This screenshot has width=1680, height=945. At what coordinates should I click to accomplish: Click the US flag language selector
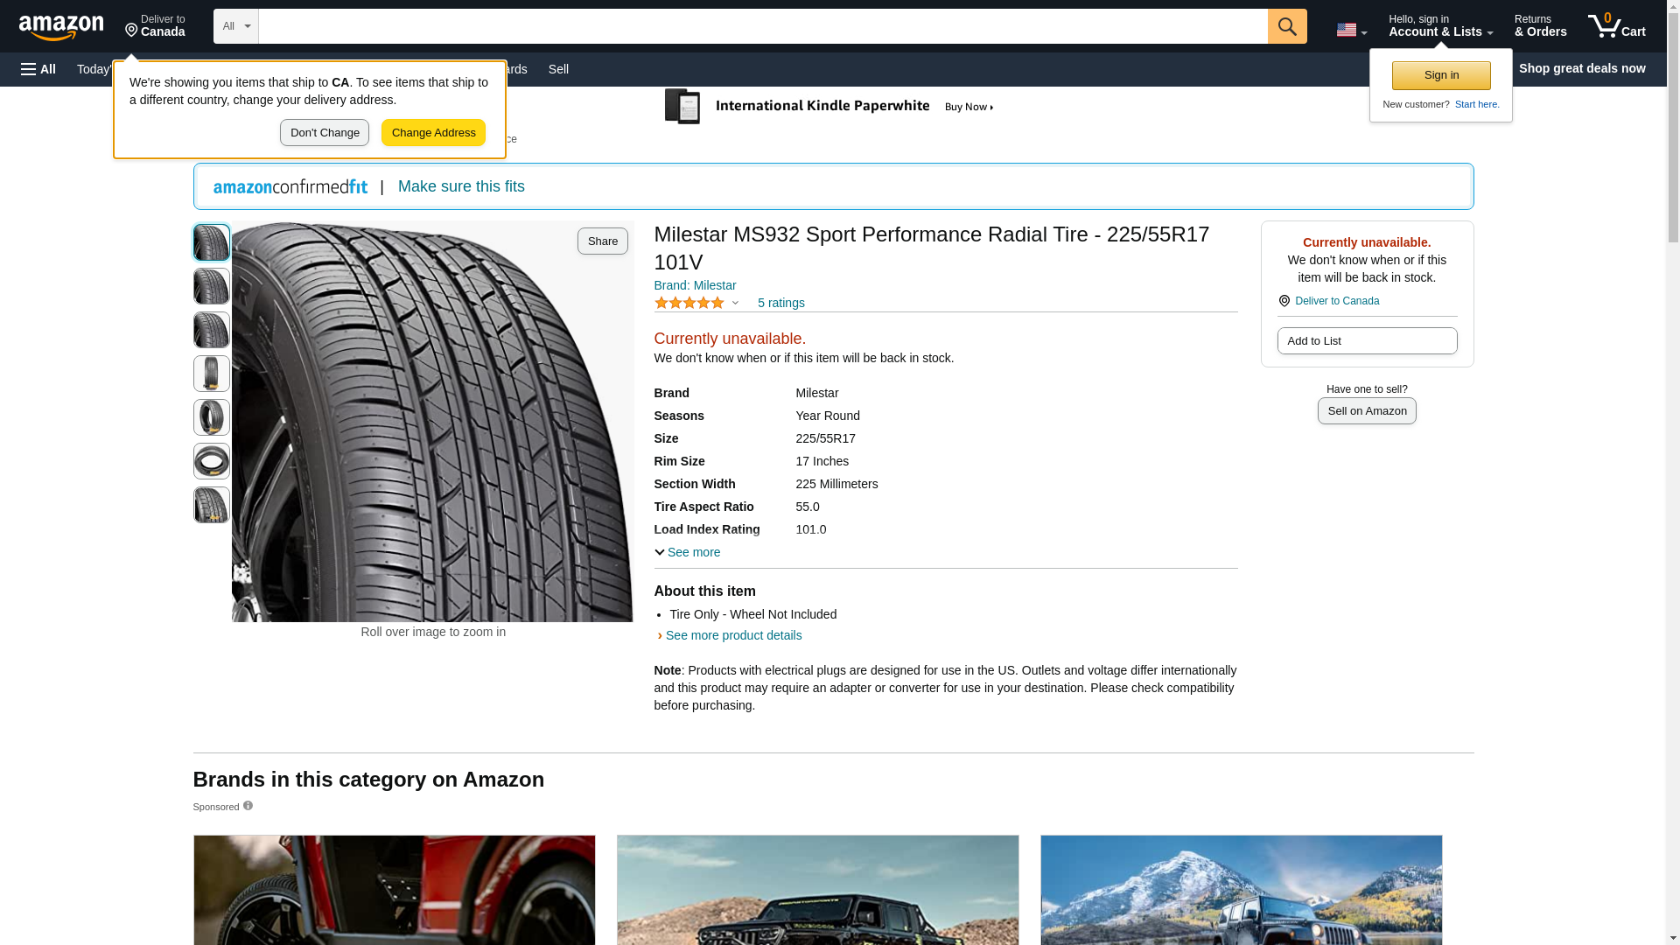click(x=1350, y=30)
